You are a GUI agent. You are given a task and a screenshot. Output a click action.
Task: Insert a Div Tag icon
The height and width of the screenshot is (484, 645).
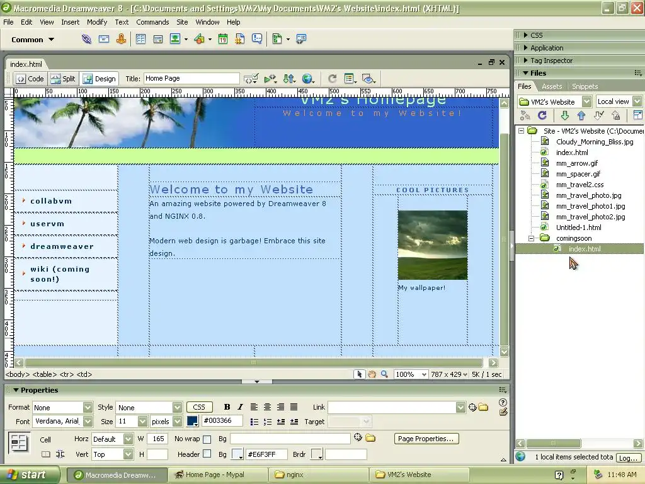[x=158, y=39]
